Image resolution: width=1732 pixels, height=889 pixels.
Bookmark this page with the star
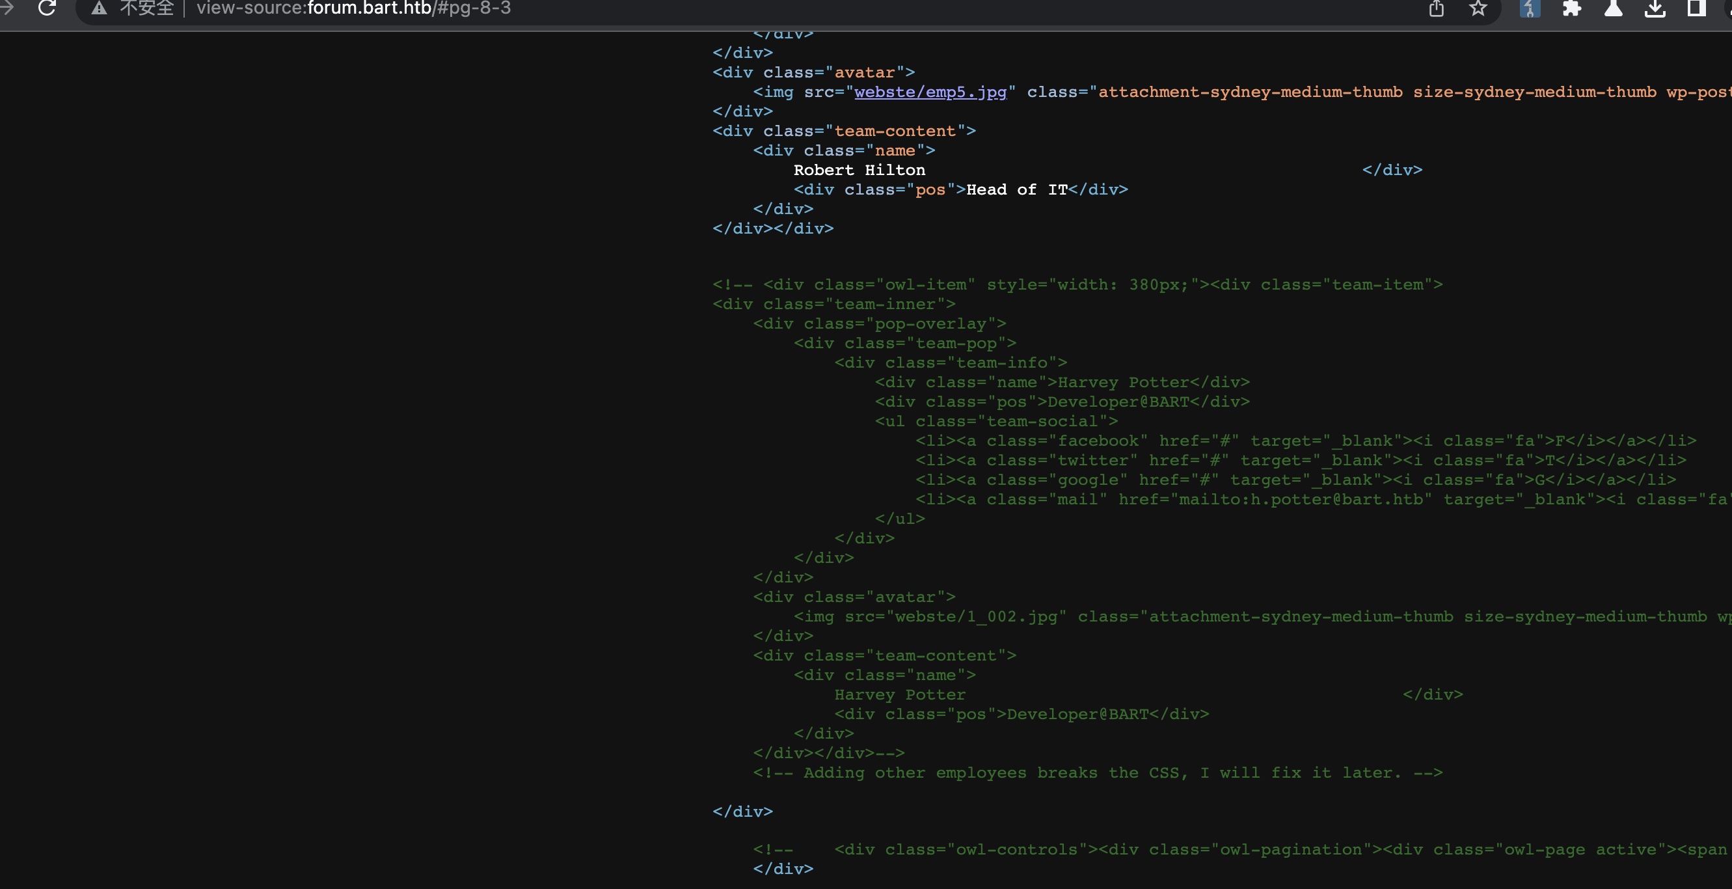click(1478, 8)
